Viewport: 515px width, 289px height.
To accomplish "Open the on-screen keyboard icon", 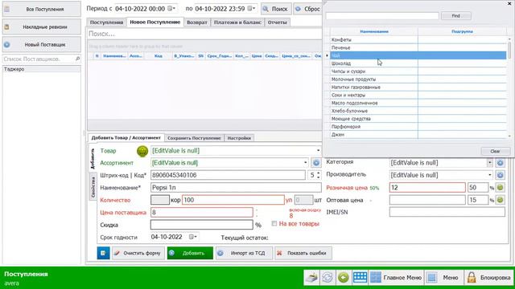I will [x=360, y=278].
